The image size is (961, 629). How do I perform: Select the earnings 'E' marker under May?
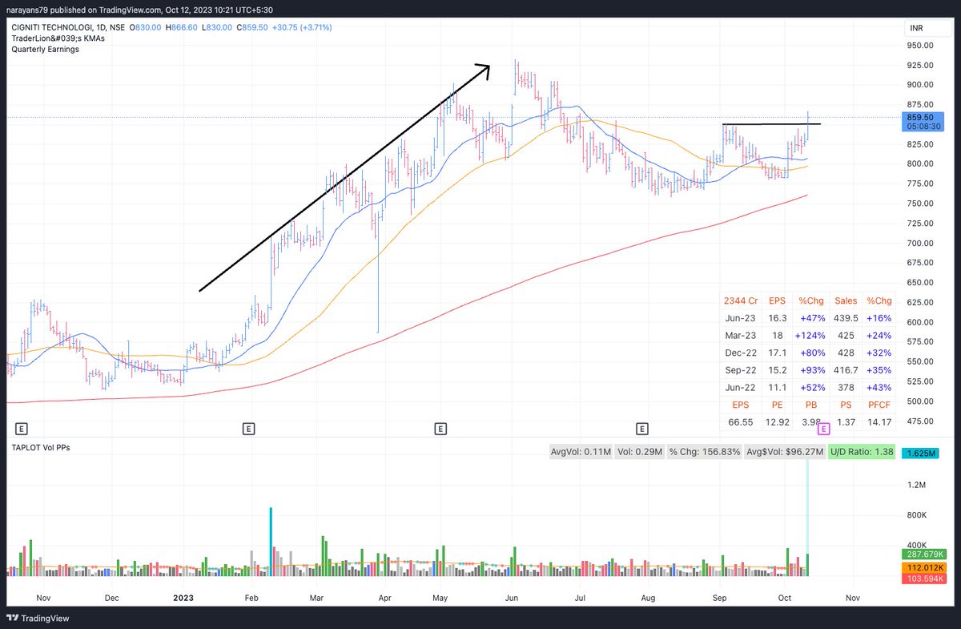(440, 429)
